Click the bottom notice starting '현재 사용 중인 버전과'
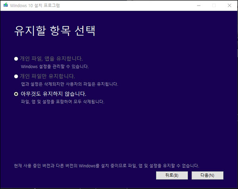The image size is (238, 189). click(106, 166)
